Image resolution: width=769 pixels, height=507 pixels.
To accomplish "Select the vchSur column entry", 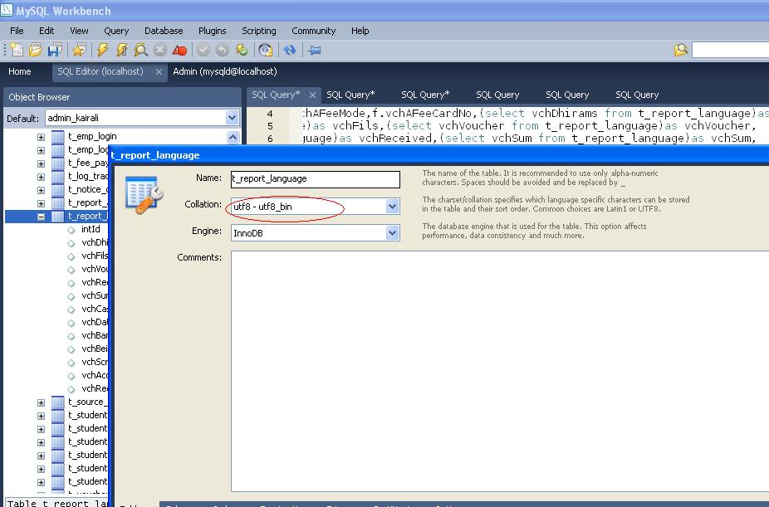I will pyautogui.click(x=95, y=295).
